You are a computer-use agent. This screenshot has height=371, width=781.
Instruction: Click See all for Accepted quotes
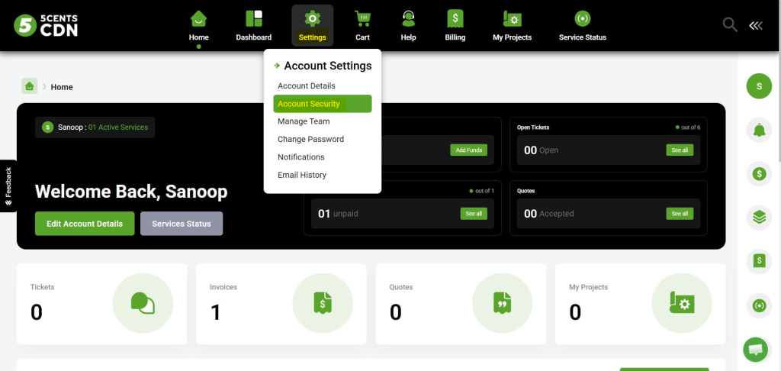tap(680, 214)
